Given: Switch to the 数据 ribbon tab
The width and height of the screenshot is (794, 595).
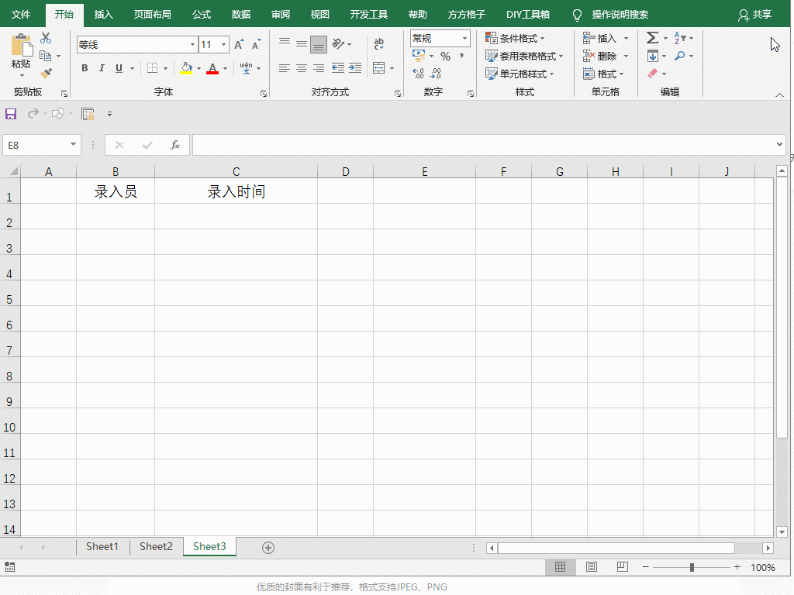Looking at the screenshot, I should click(x=241, y=14).
